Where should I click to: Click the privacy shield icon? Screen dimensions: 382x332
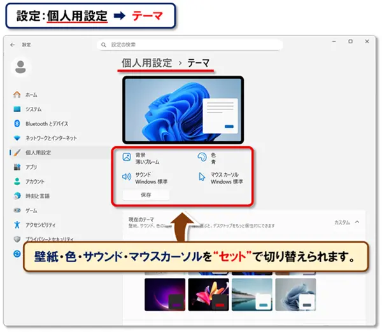tap(17, 239)
